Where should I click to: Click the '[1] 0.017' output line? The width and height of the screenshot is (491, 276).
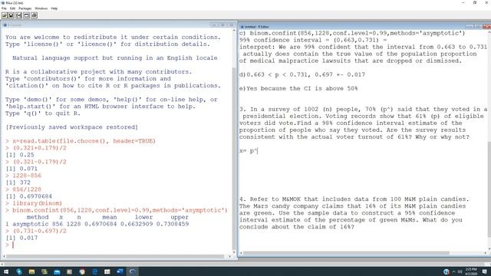pyautogui.click(x=21, y=238)
